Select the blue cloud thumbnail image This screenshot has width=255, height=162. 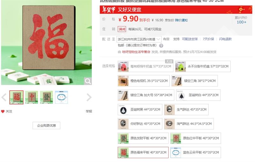(x=61, y=97)
